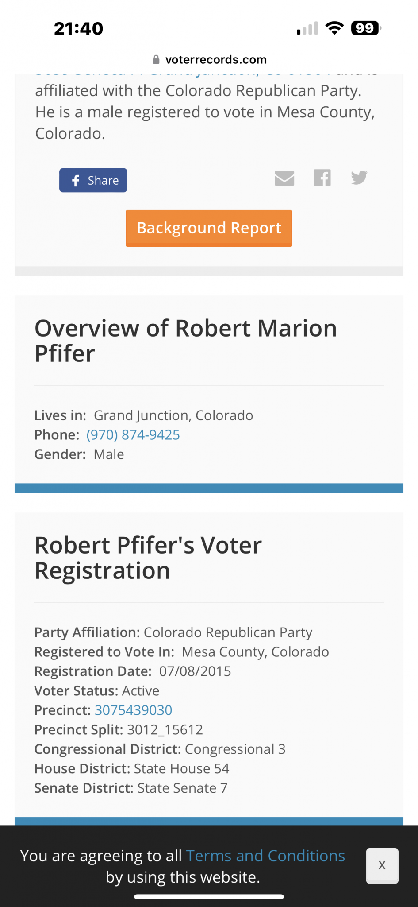
Task: Click the blue Facebook Share button
Action: [93, 180]
